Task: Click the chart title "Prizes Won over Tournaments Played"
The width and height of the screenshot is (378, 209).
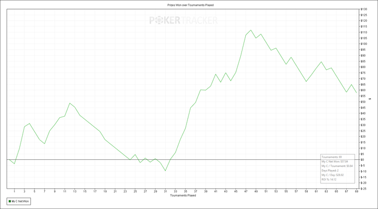Action: click(x=191, y=5)
